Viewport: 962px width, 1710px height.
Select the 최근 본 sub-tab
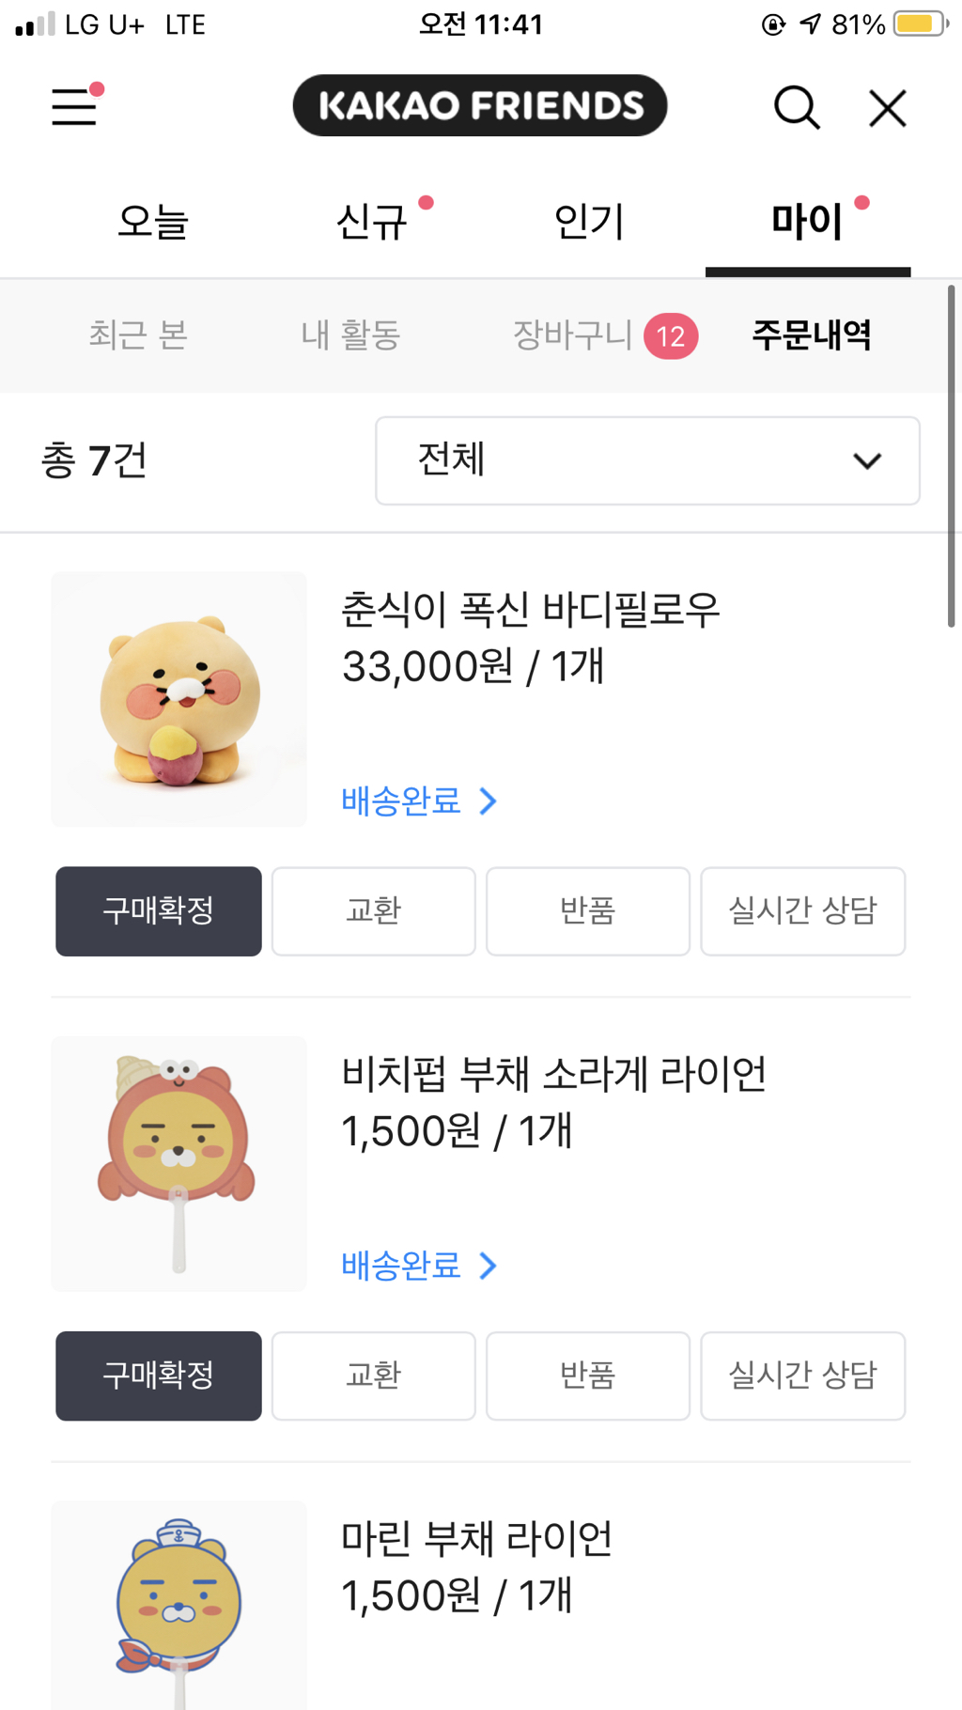138,334
